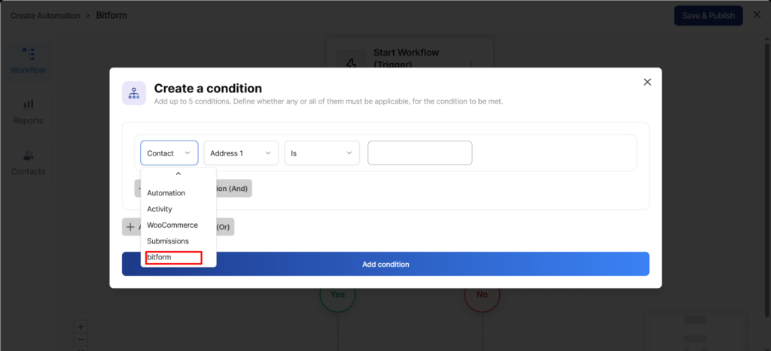771x351 pixels.
Task: Click the condition hierarchy icon in dialog header
Action: click(x=134, y=93)
